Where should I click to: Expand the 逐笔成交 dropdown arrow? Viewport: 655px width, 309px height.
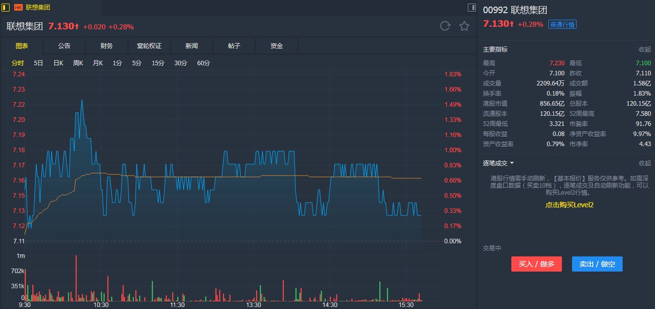click(x=512, y=163)
